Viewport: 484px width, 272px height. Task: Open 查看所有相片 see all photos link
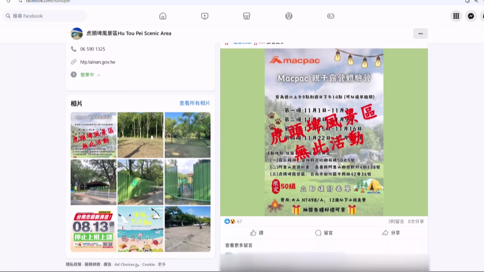(x=194, y=103)
